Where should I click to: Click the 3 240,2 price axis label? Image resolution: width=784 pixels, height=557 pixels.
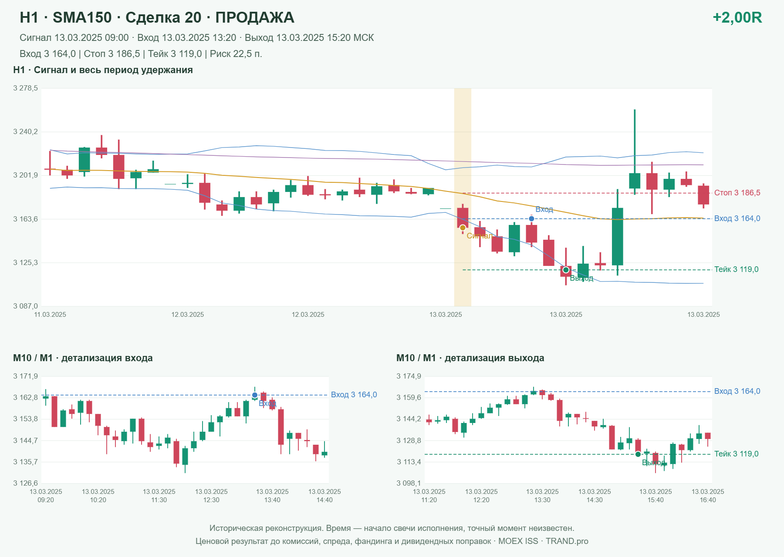click(x=26, y=132)
